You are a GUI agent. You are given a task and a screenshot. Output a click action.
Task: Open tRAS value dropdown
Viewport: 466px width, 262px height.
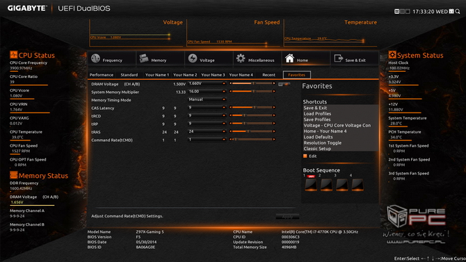pos(207,131)
